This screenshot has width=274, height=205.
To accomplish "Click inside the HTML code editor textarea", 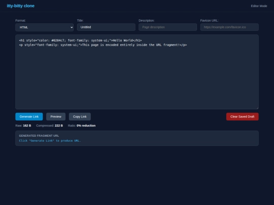I will pos(137,72).
